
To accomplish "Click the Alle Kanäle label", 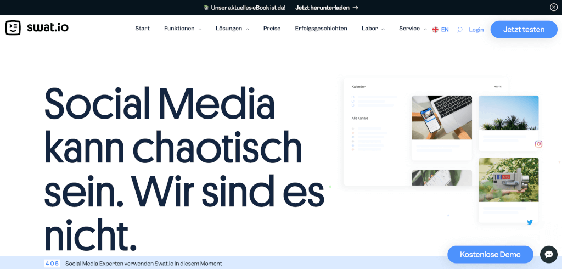I will (360, 118).
